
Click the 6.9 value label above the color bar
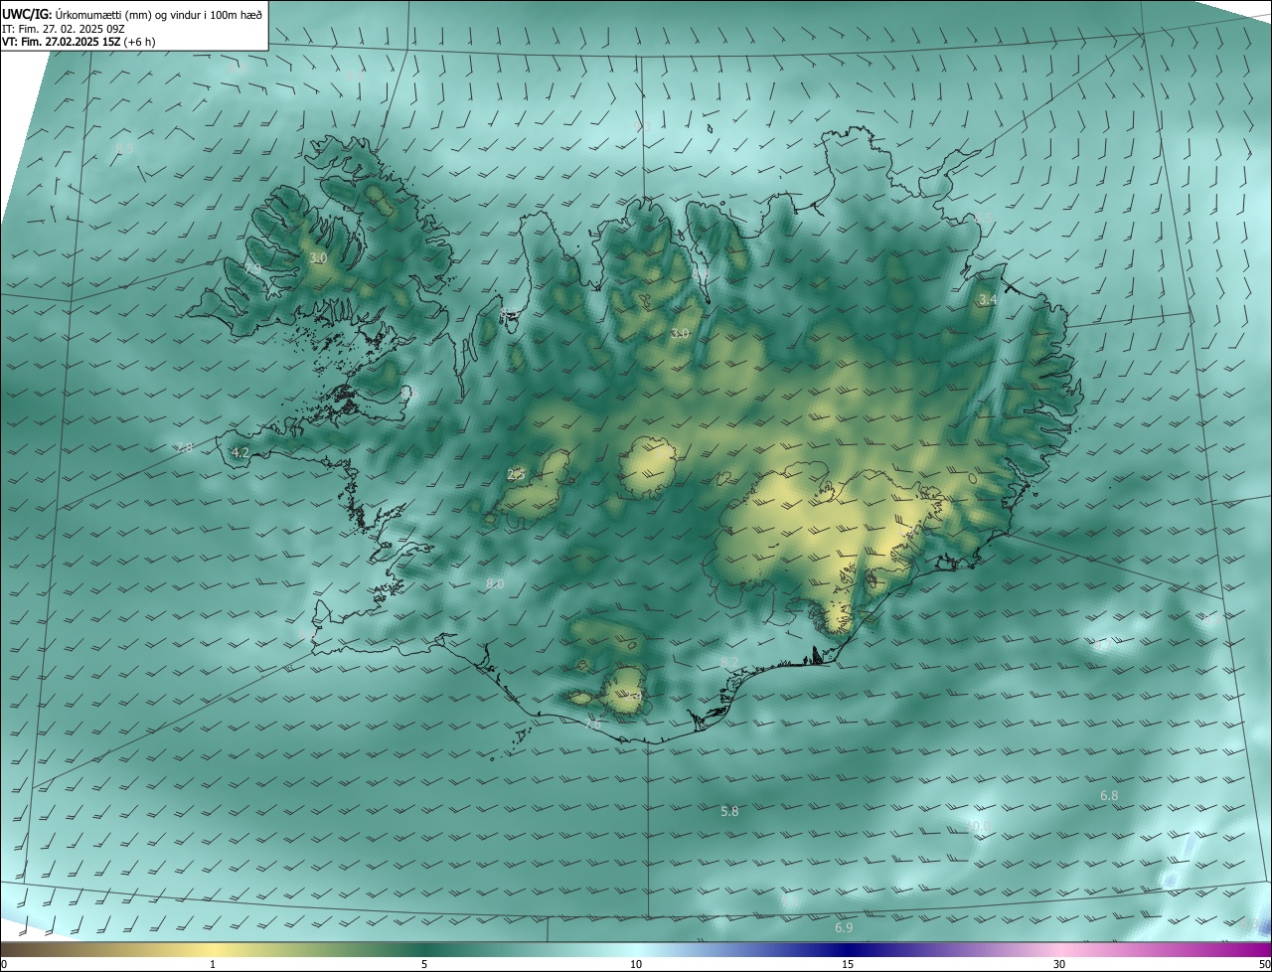[844, 927]
